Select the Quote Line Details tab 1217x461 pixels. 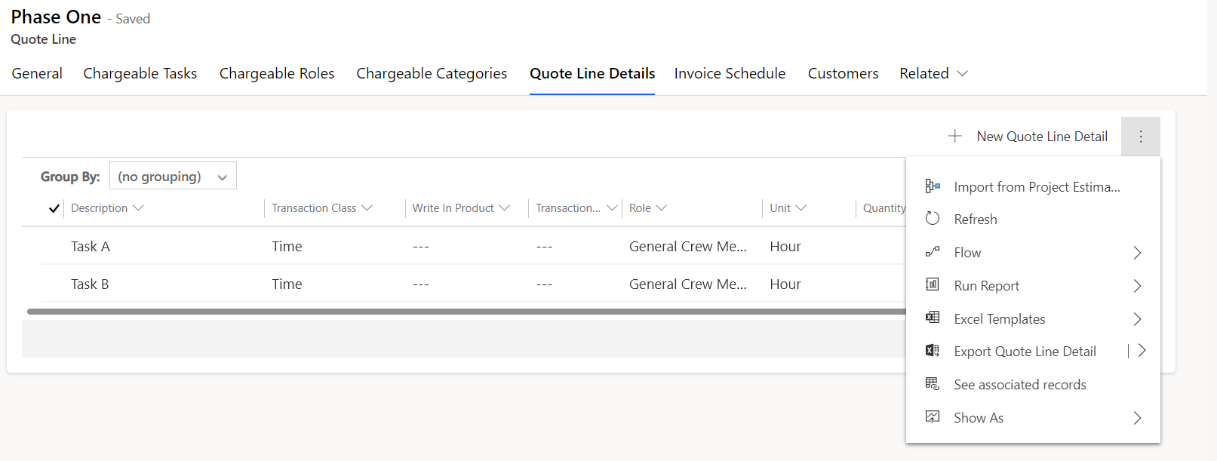click(x=592, y=73)
